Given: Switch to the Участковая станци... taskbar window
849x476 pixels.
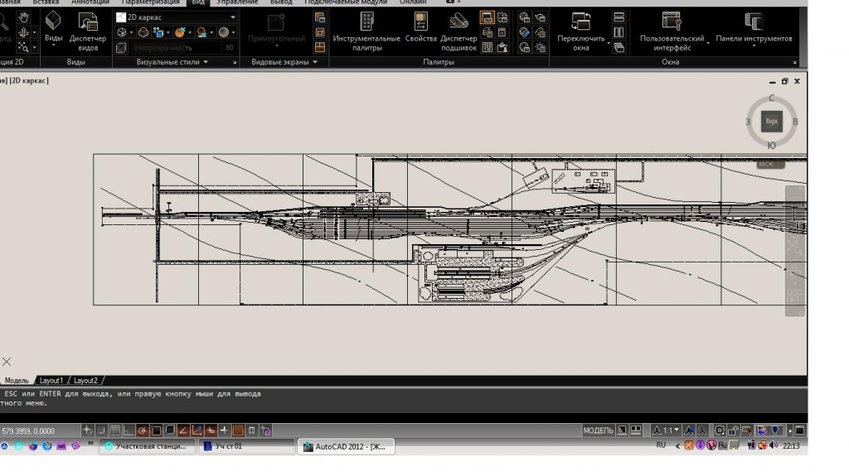Looking at the screenshot, I should (x=148, y=446).
